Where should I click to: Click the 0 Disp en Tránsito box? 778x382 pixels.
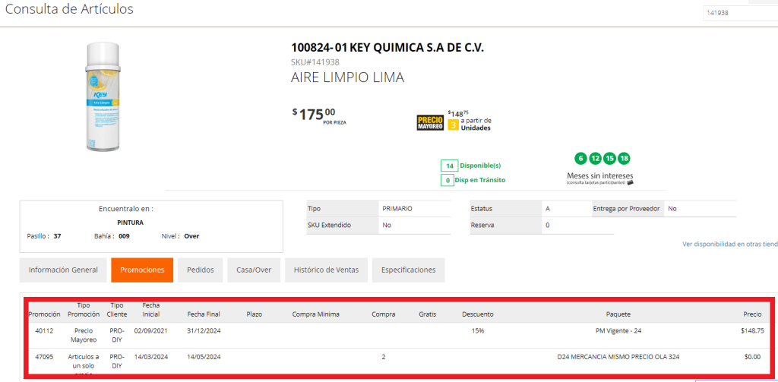[x=448, y=181]
